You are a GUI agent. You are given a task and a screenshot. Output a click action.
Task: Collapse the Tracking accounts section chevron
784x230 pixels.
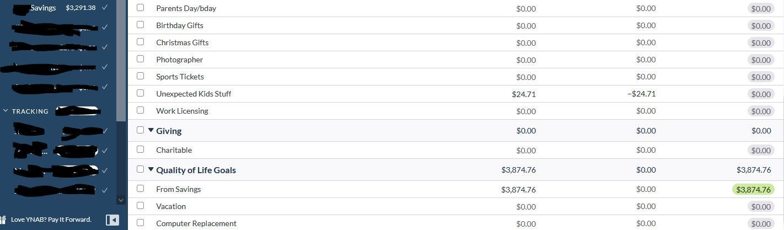[6, 111]
